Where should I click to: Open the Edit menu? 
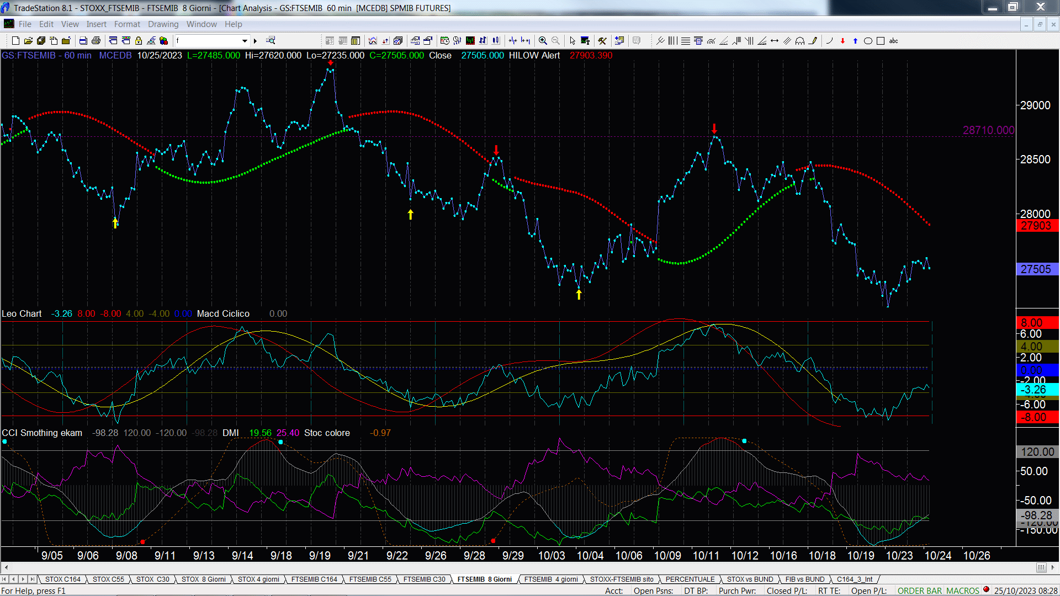[x=46, y=24]
